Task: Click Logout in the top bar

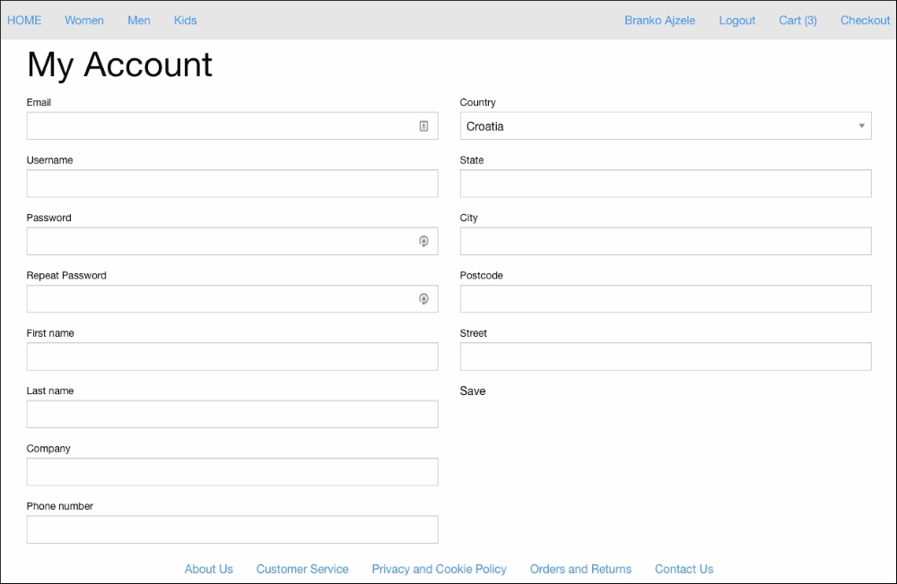Action: click(736, 20)
